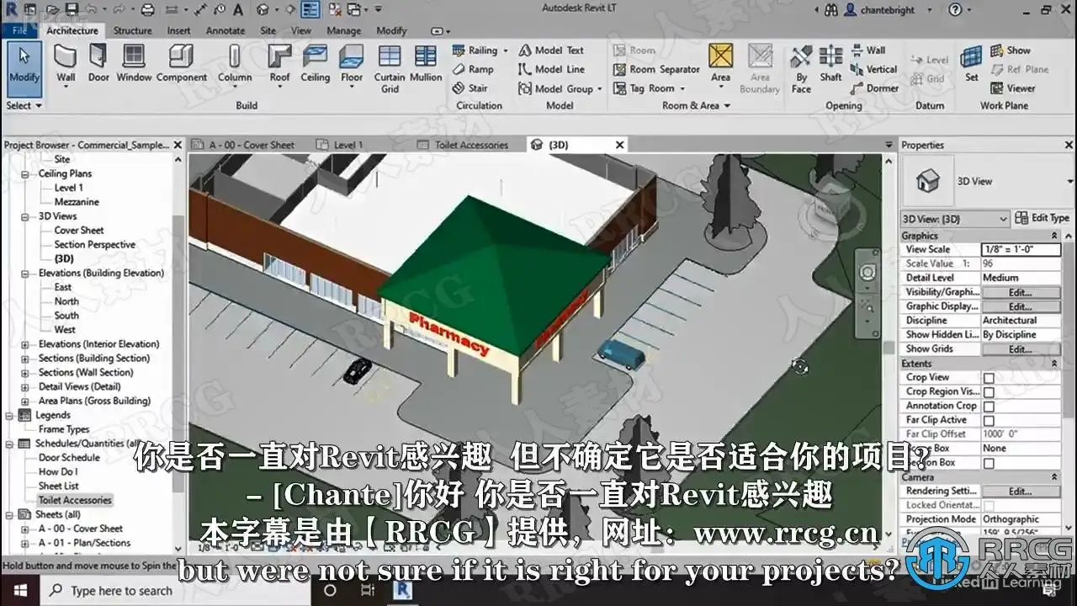Choose the Wall tool
This screenshot has height=606, width=1077.
coord(66,65)
